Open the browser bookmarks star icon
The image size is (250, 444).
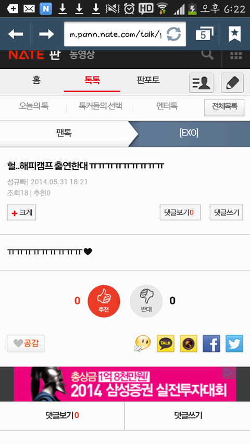pos(235,34)
